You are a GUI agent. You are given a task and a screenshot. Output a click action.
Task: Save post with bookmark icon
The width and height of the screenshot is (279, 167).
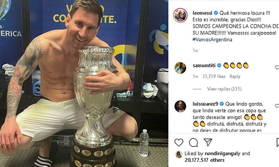(278, 142)
